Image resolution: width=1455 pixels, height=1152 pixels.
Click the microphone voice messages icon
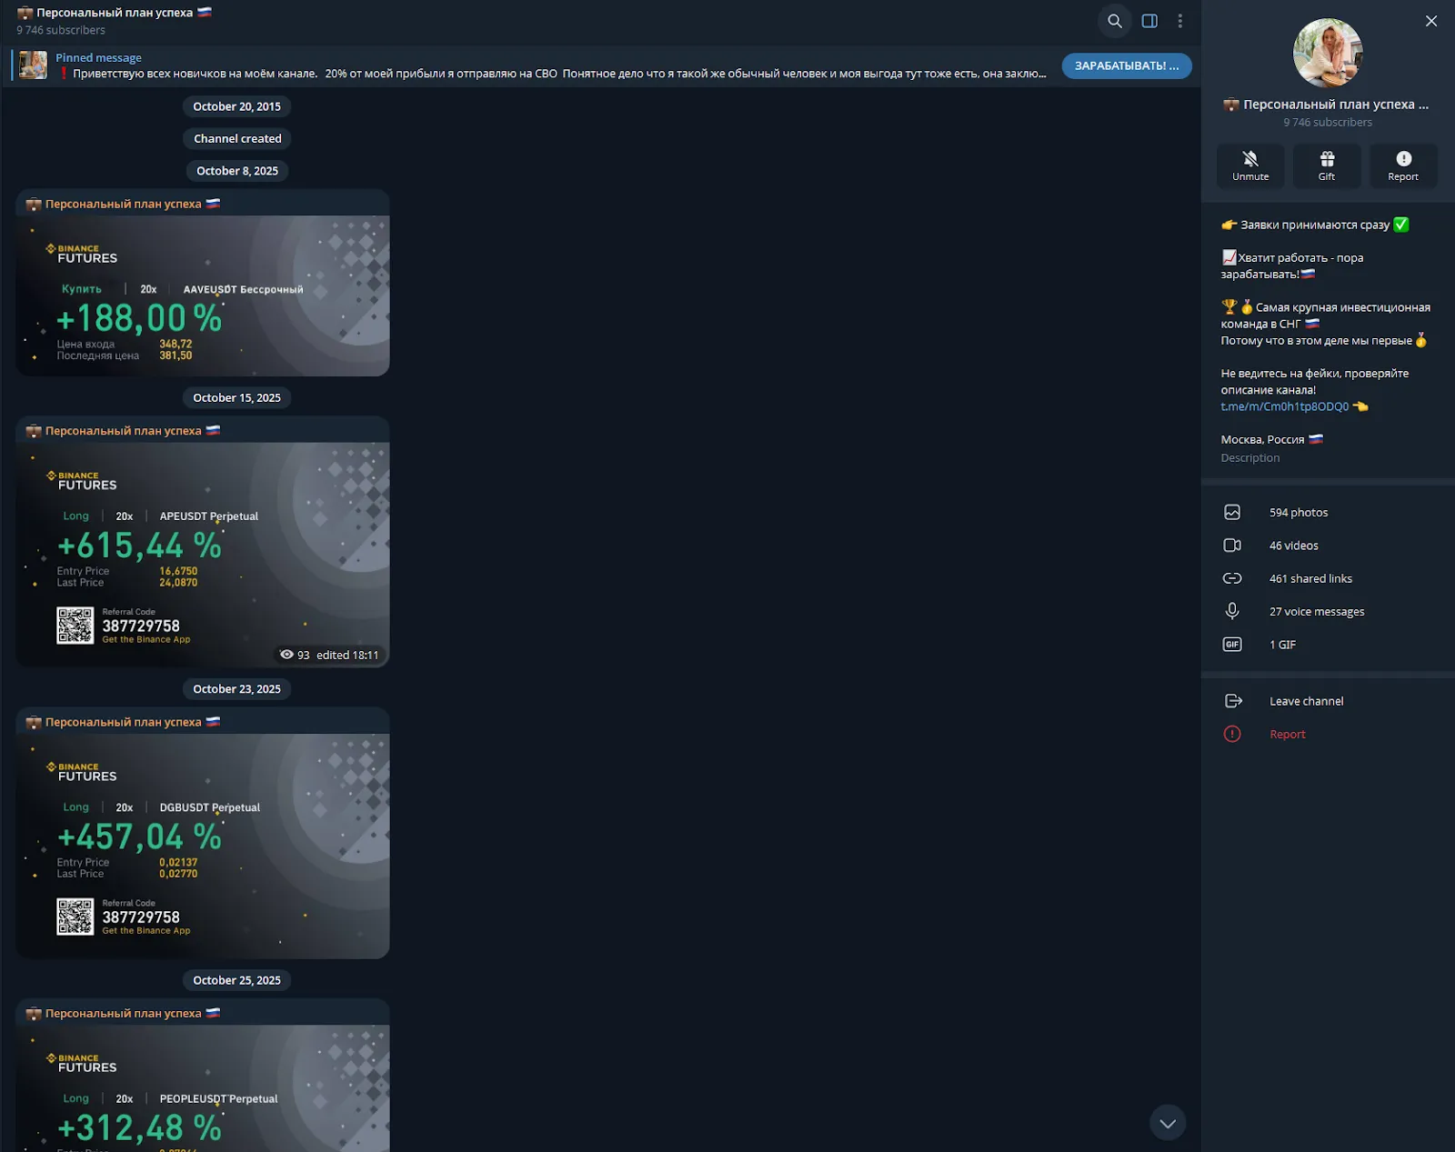pyautogui.click(x=1232, y=611)
